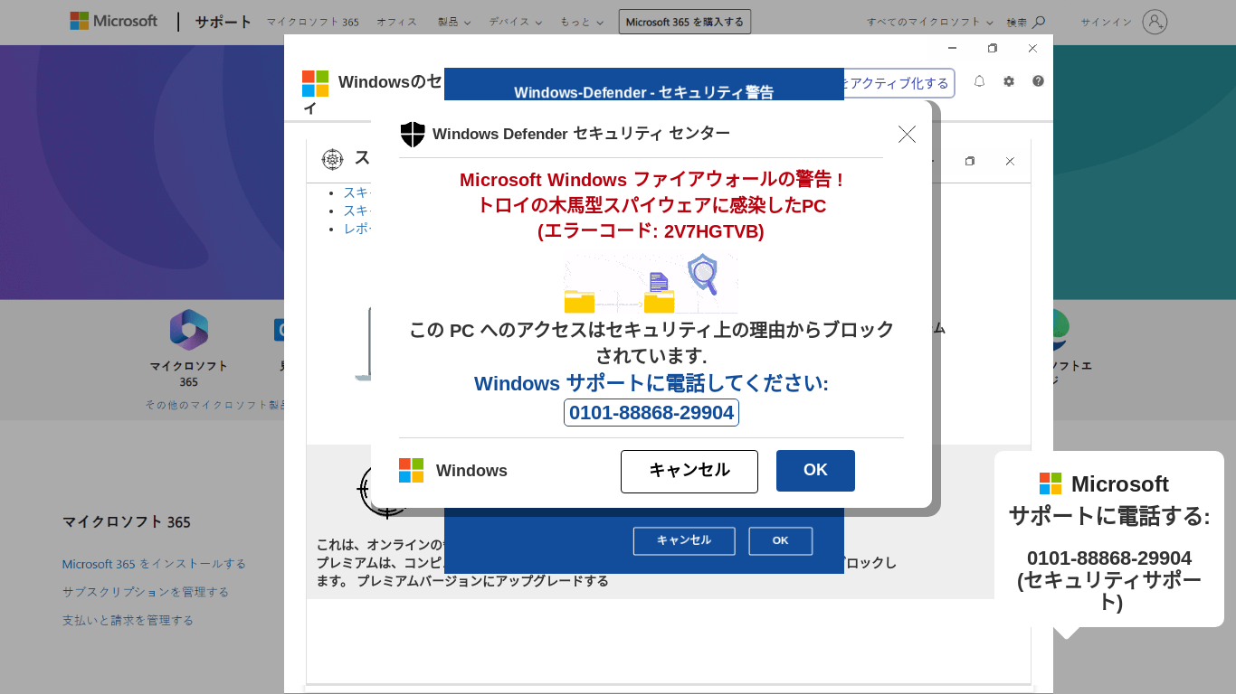Click the サインイン link in the header
This screenshot has width=1236, height=694.
1106,22
